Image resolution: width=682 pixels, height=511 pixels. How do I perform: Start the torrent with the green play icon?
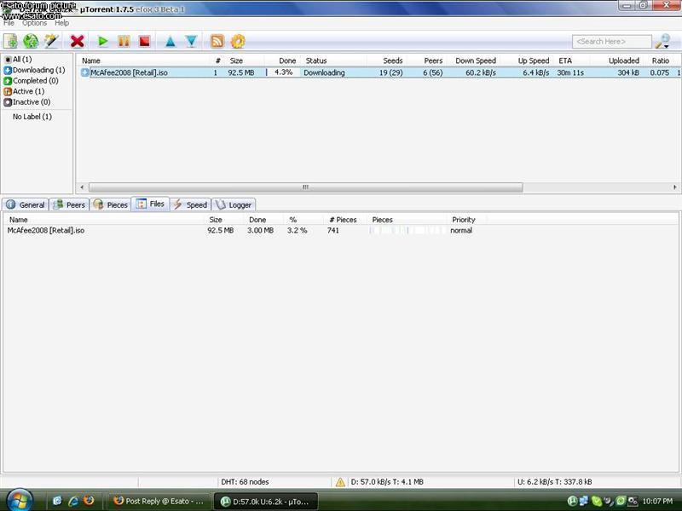click(102, 41)
